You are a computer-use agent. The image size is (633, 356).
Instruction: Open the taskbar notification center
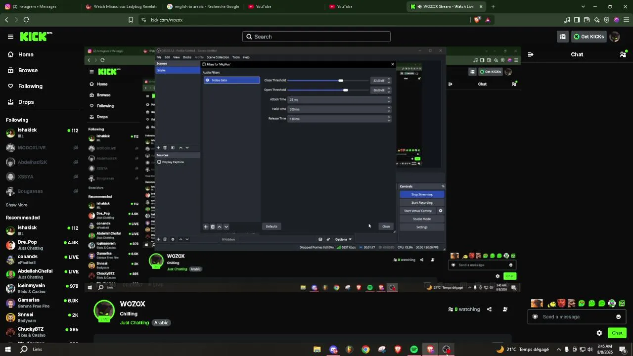pyautogui.click(x=623, y=350)
